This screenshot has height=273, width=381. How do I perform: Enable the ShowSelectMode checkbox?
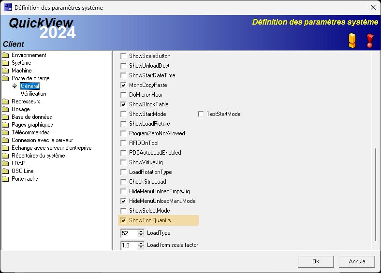123,211
